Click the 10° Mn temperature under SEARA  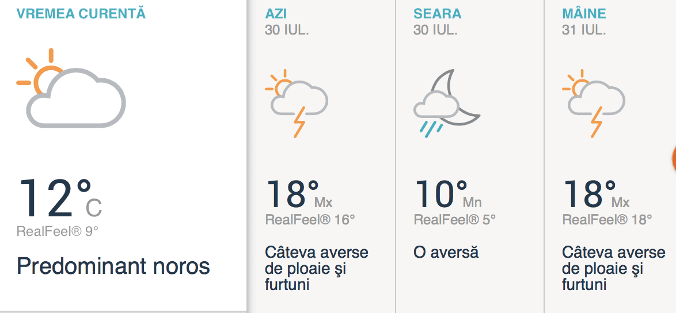447,194
